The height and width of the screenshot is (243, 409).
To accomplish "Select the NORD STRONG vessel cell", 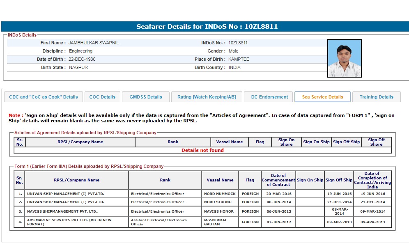I will [x=218, y=202].
